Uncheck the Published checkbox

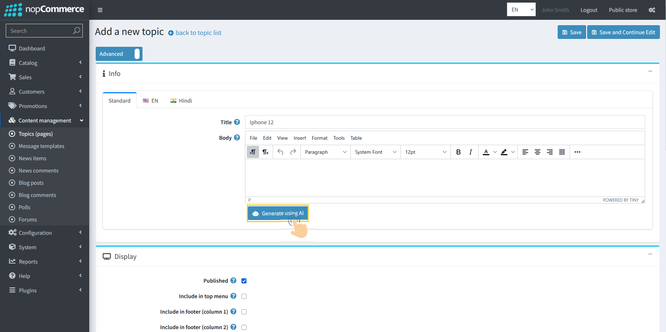(x=244, y=281)
